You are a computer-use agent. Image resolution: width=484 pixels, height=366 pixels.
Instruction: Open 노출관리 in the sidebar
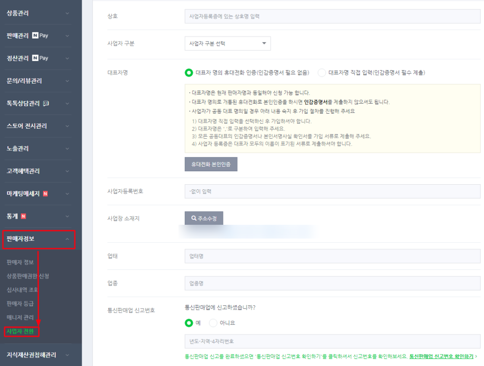pyautogui.click(x=18, y=149)
